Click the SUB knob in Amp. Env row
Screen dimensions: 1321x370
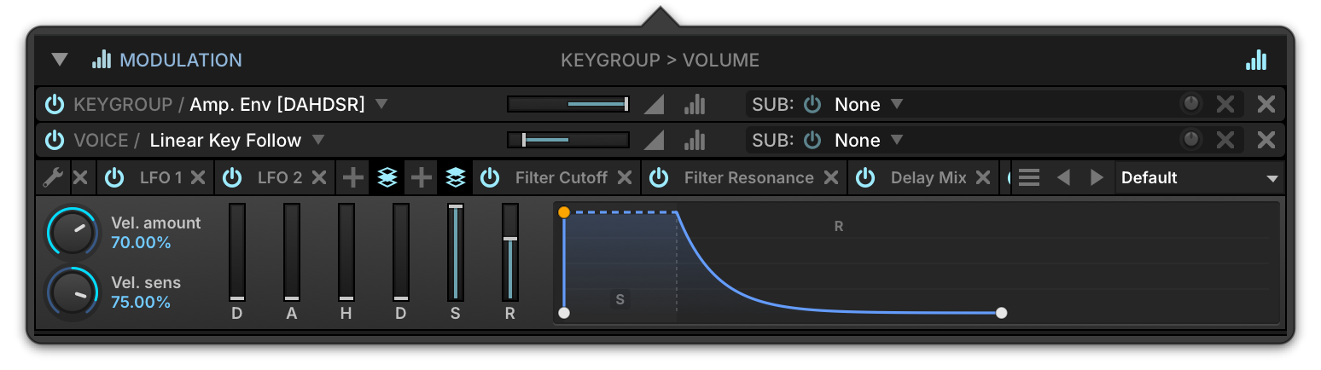point(1191,104)
